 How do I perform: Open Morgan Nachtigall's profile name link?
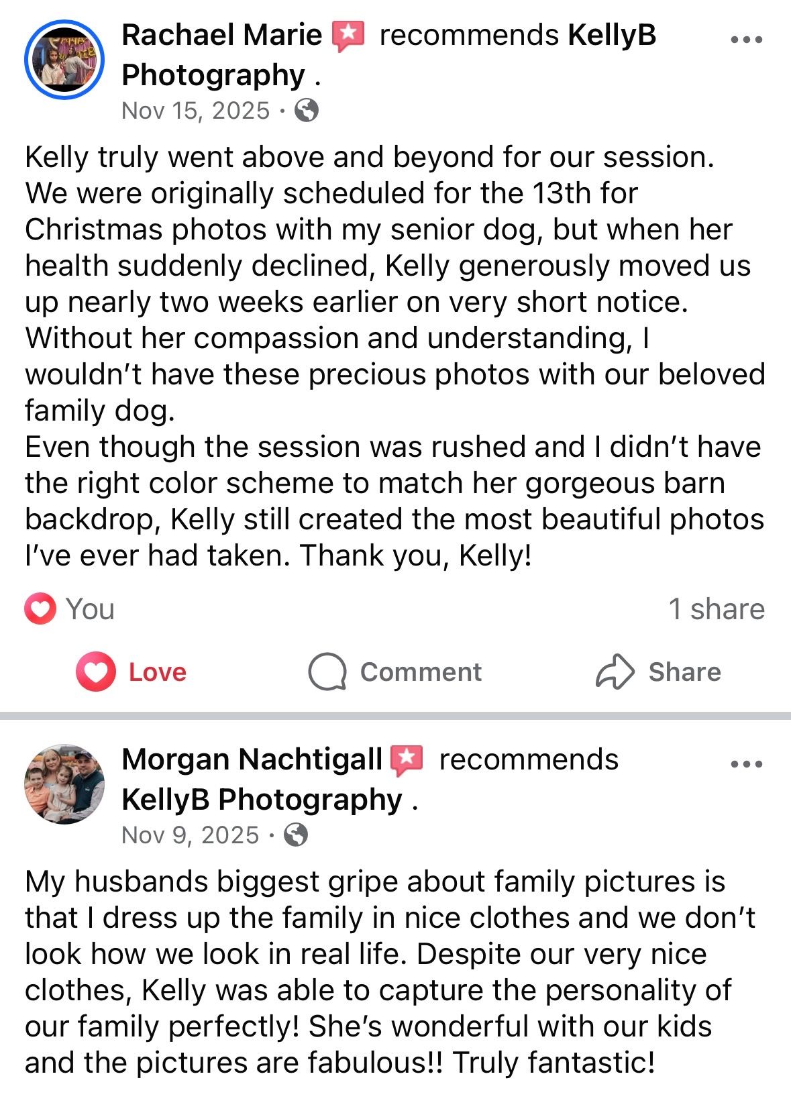(x=252, y=760)
